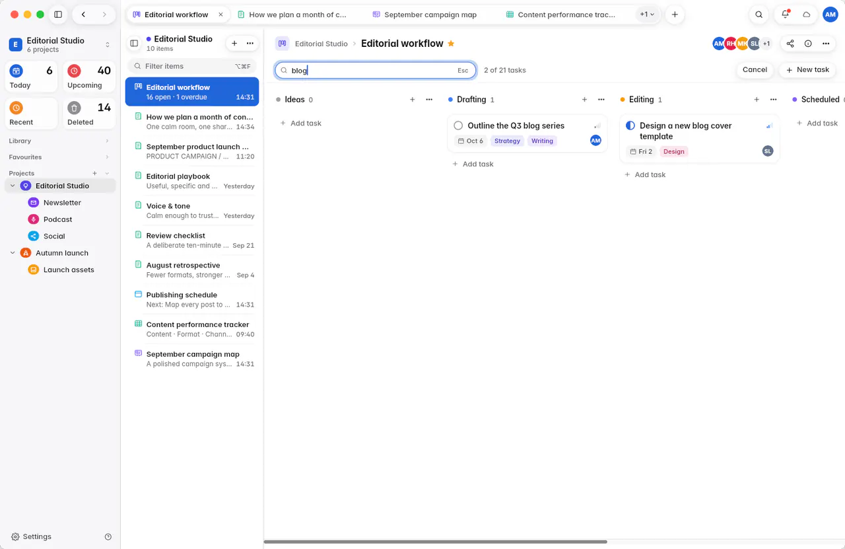Collapse the Autumn launch project tree

13,253
